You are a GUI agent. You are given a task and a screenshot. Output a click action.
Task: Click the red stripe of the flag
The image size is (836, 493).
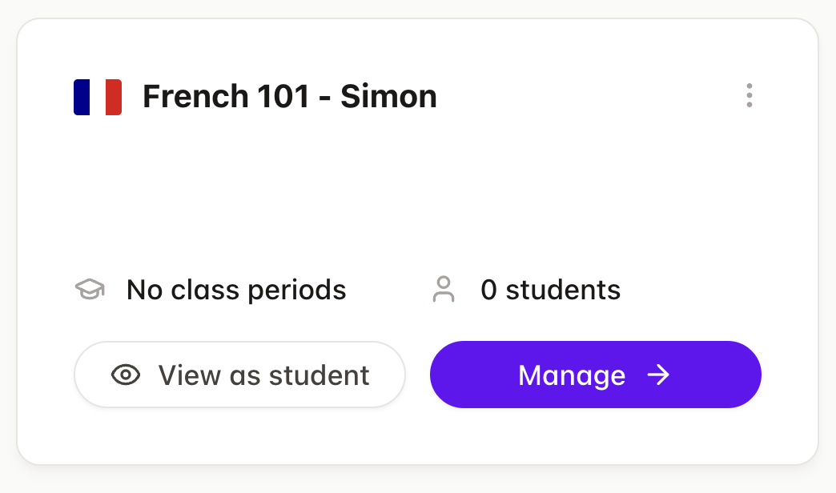click(x=114, y=97)
